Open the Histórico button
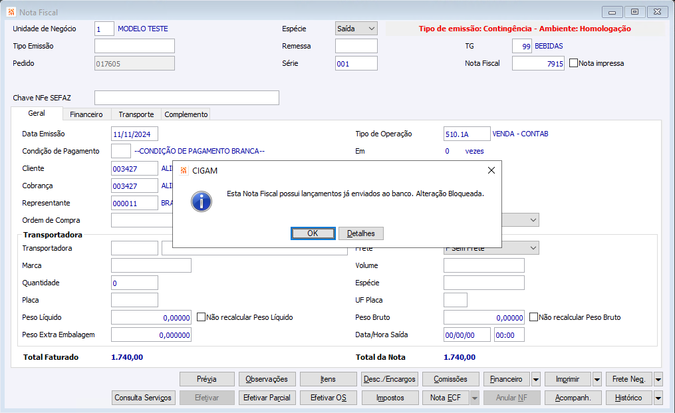 point(629,398)
